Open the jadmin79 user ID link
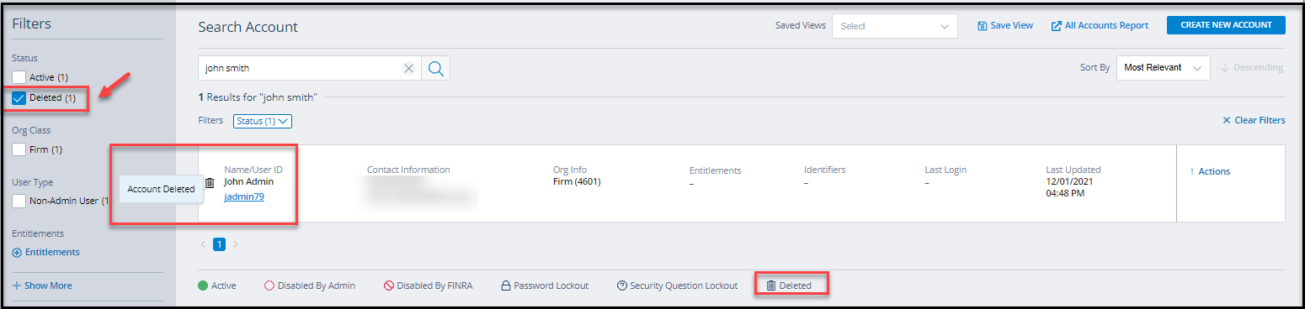 [244, 197]
